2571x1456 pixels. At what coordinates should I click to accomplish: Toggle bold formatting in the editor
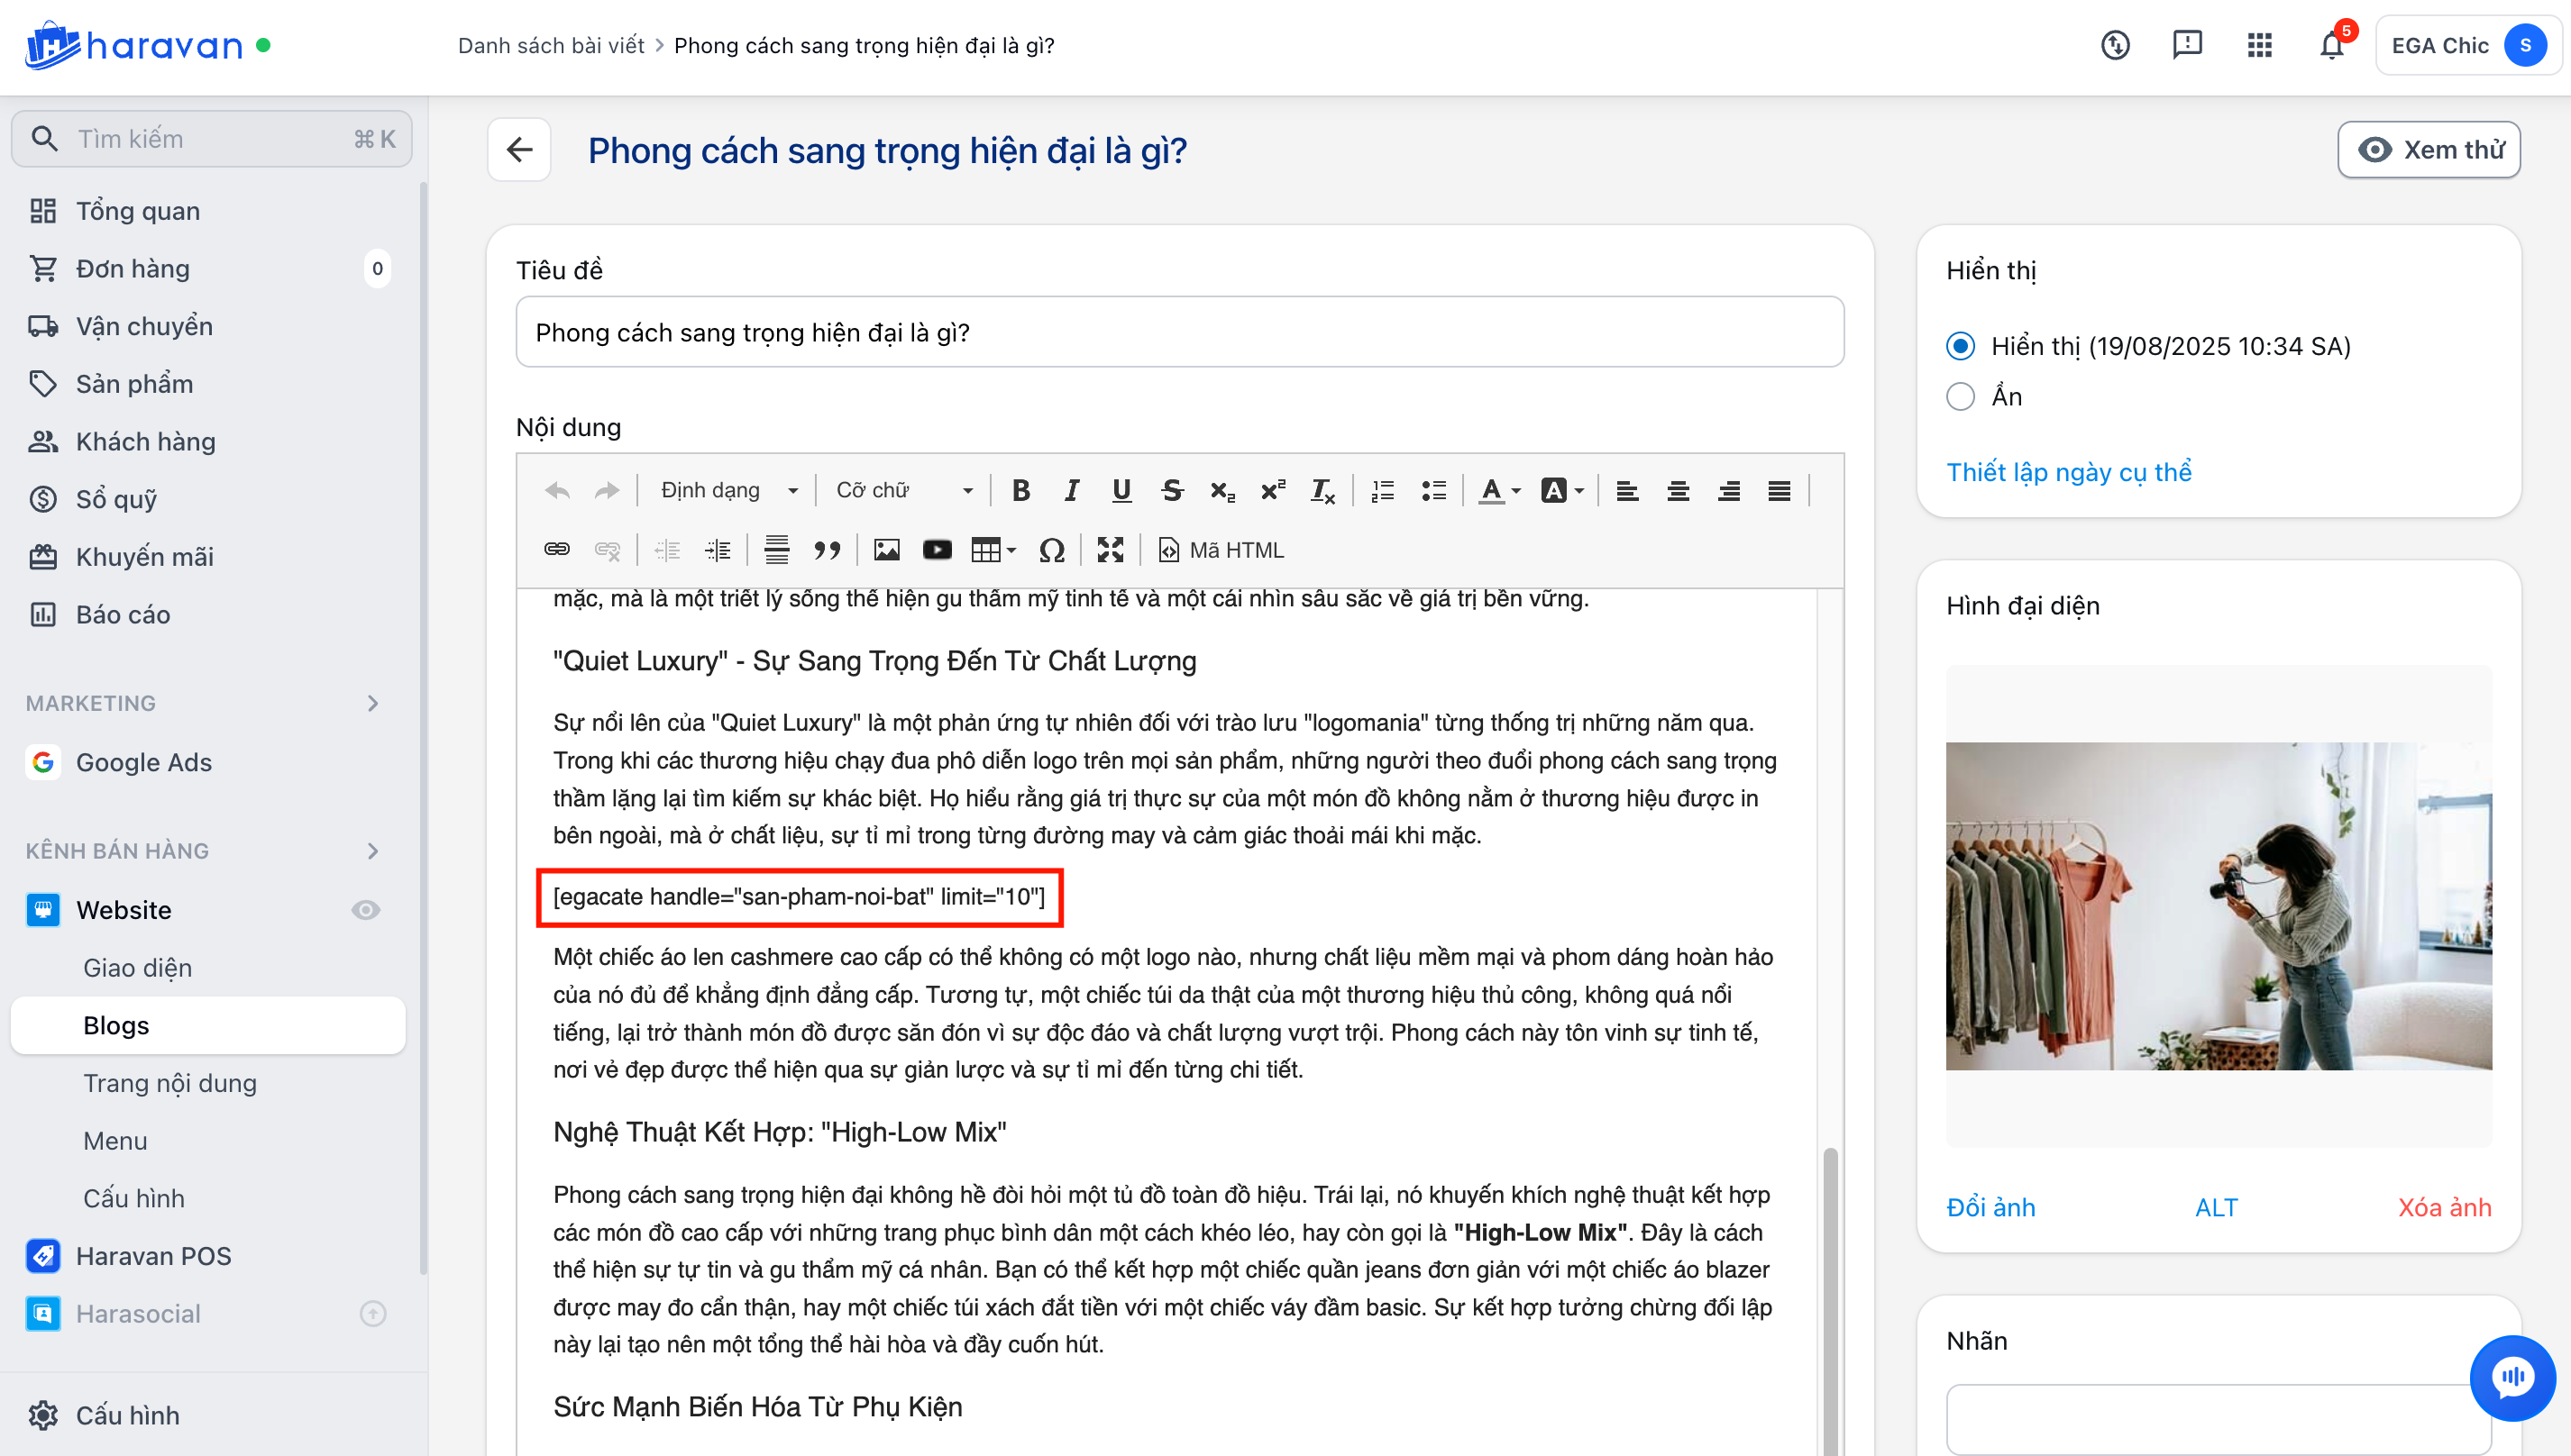[1020, 490]
